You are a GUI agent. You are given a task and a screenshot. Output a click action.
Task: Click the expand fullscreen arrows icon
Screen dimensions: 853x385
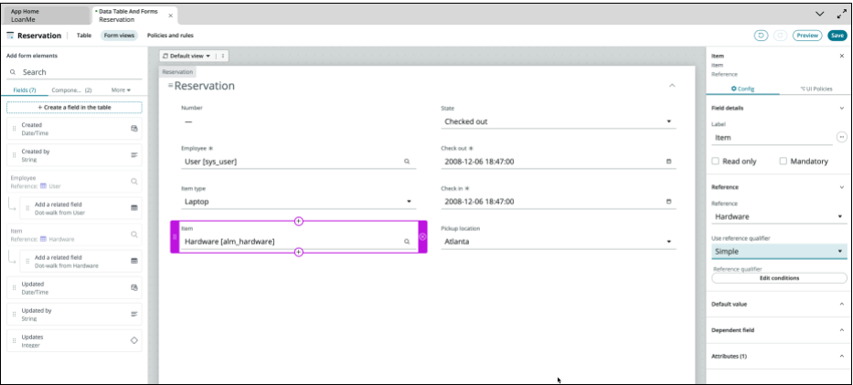click(841, 14)
